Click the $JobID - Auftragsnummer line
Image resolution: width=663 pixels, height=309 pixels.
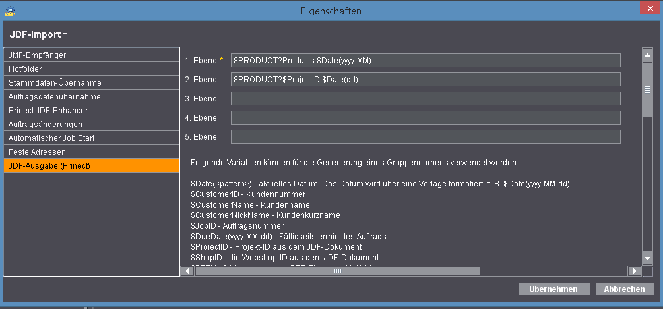(237, 226)
